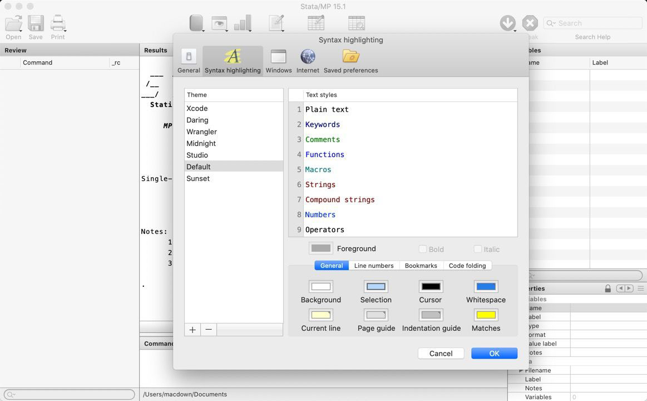Click the Review panel filter field
Image resolution: width=647 pixels, height=401 pixels.
coord(69,394)
